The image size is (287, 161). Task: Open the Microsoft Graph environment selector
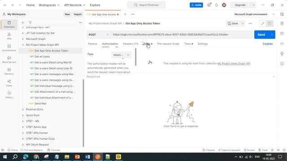pyautogui.click(x=254, y=14)
